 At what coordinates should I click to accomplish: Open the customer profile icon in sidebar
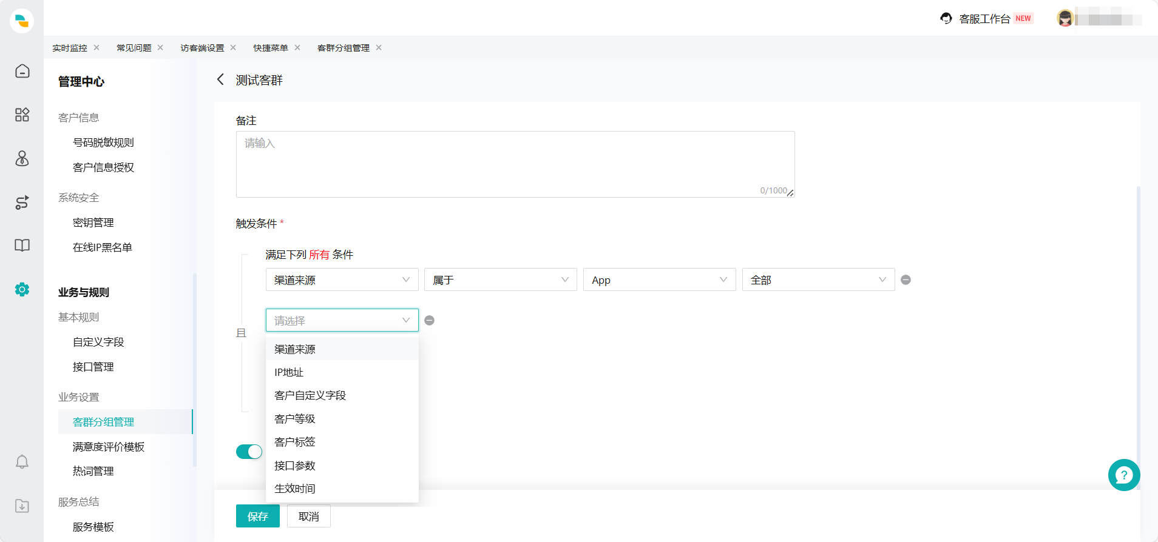click(22, 158)
